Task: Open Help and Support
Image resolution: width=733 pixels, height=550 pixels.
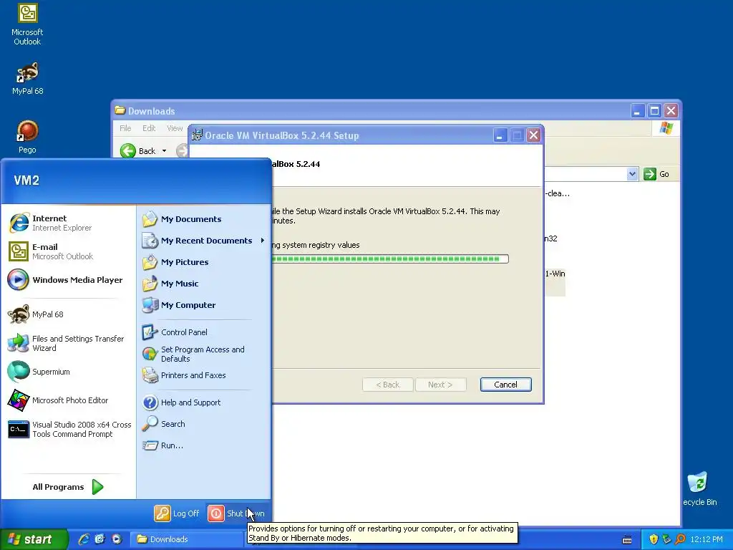Action: click(204, 402)
